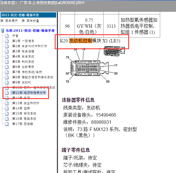
Task: Open 第15章 转向系统
Action: (24, 113)
